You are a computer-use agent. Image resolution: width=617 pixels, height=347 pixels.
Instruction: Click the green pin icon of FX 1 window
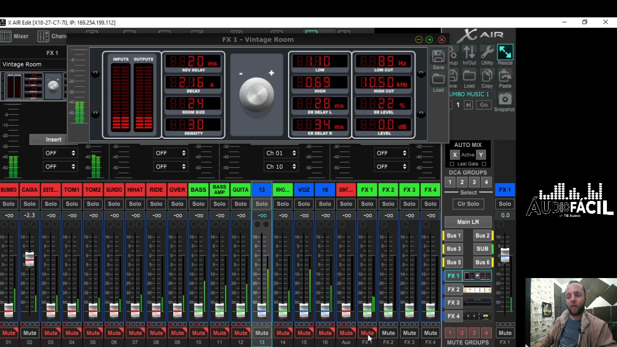pos(429,40)
